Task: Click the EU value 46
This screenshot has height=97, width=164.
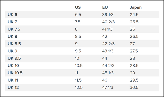Action: (105, 80)
